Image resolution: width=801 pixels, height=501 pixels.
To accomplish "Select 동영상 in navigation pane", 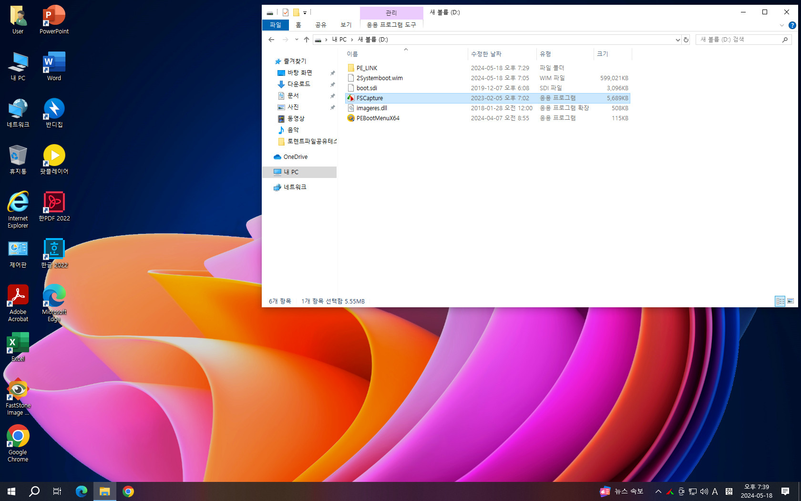I will point(296,118).
